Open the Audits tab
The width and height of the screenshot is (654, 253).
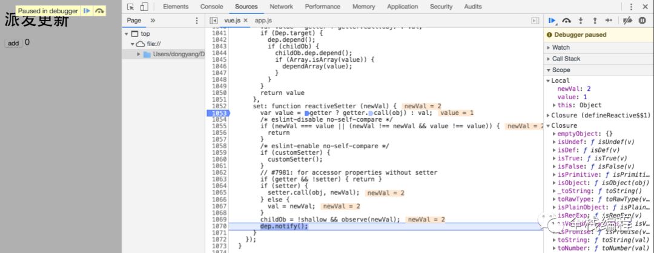click(x=472, y=7)
